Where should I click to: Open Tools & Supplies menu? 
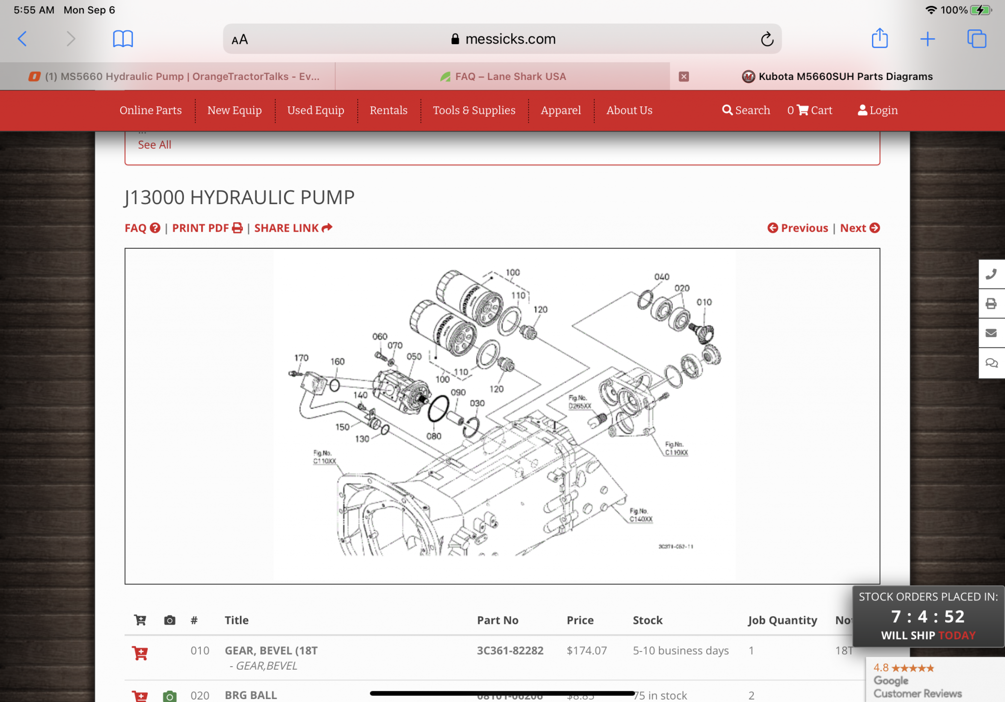coord(474,110)
